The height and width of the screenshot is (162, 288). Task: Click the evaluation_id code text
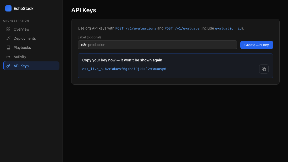tap(228, 28)
